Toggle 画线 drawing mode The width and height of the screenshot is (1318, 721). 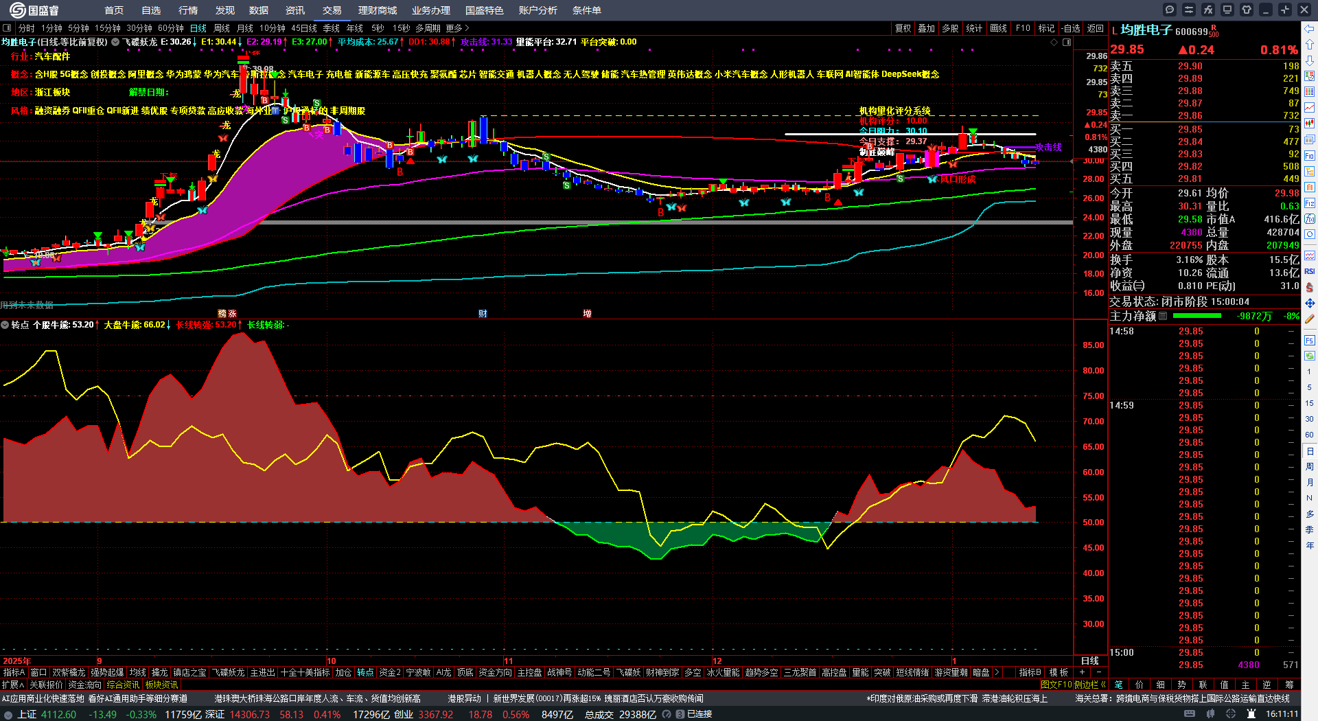pos(999,28)
